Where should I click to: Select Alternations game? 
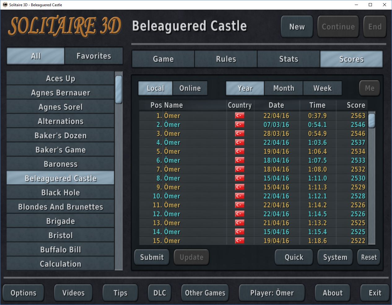pos(60,121)
